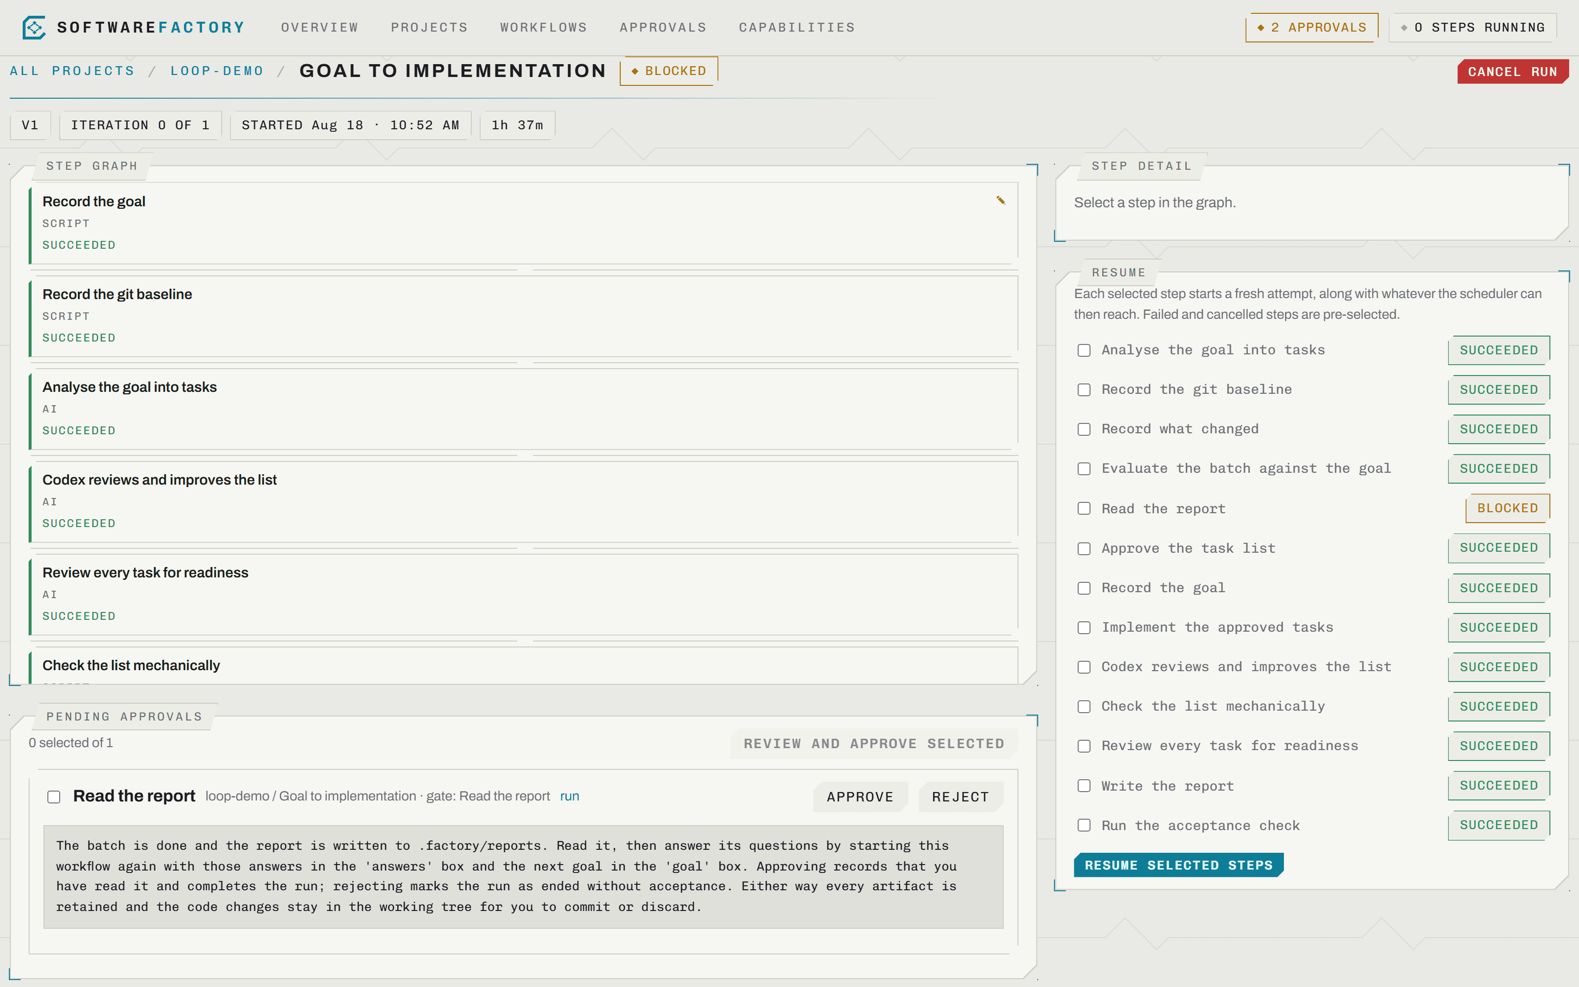The height and width of the screenshot is (987, 1579).
Task: Click the 'Select a step in the graph.' text
Action: [1155, 202]
